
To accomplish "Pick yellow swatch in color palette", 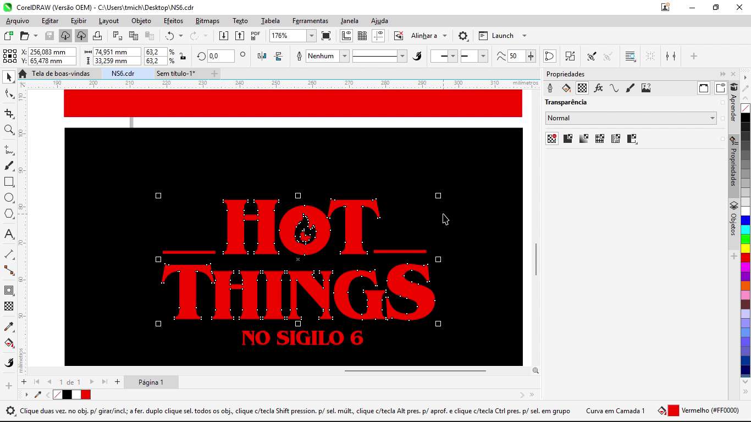I will click(x=746, y=248).
